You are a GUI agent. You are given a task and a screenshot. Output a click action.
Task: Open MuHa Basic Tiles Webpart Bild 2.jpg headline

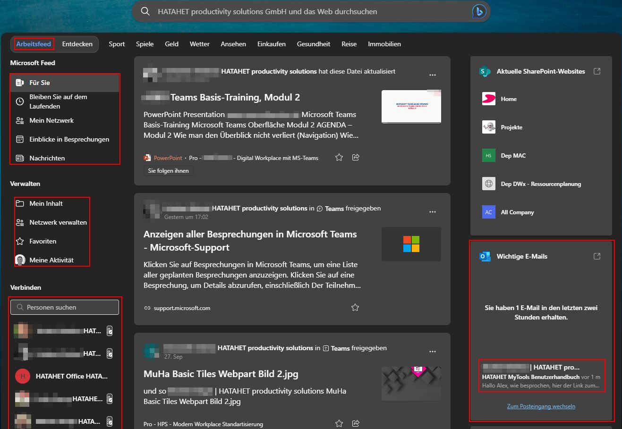[221, 374]
